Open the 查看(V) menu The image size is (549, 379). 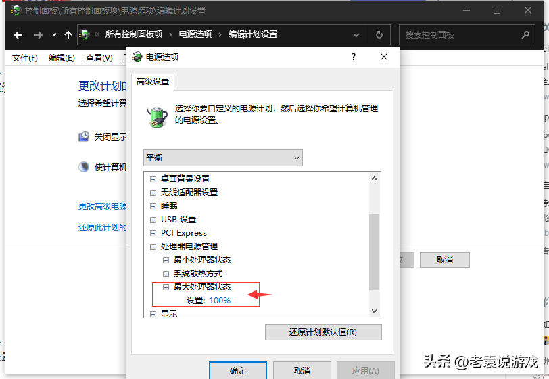click(99, 57)
